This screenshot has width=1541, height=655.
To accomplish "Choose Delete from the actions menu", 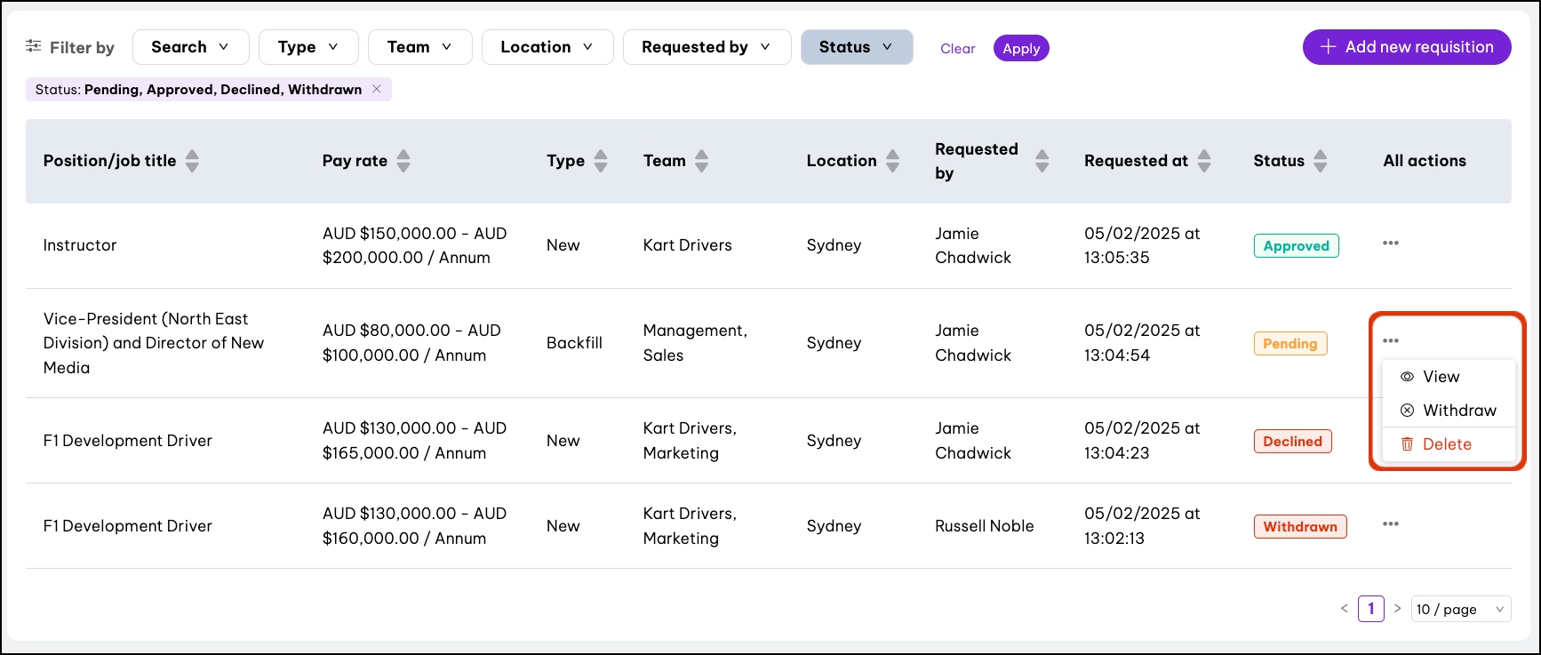I will pyautogui.click(x=1446, y=444).
